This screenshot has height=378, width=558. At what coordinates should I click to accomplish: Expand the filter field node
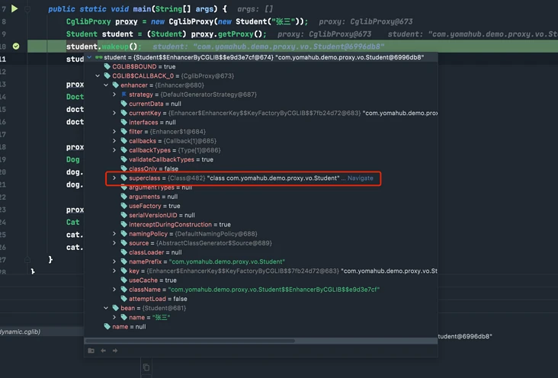(x=114, y=131)
